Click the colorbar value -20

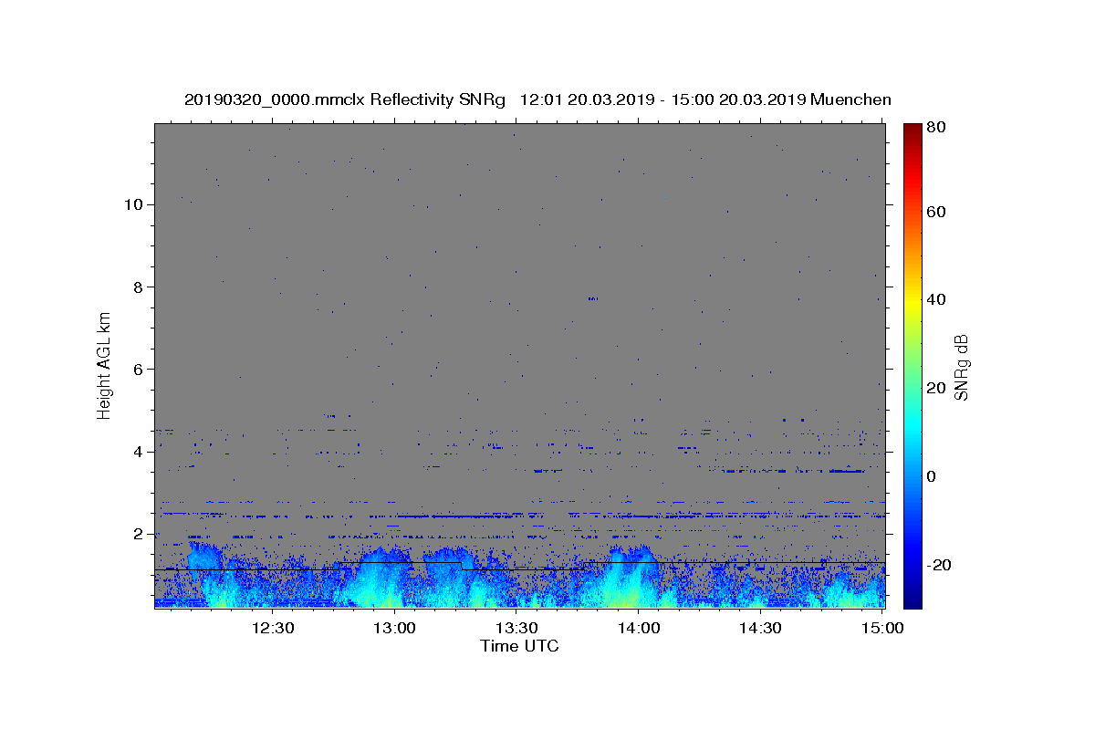pos(940,565)
